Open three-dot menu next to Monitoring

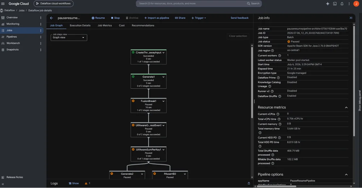pyautogui.click(x=41, y=24)
